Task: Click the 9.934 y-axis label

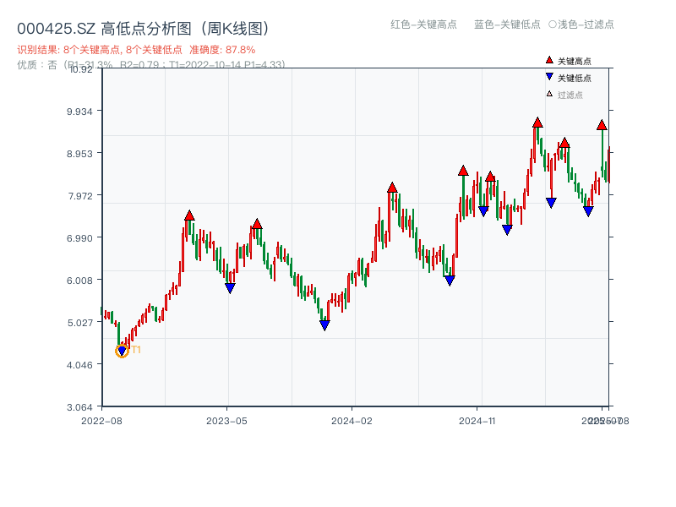Action: pos(79,112)
